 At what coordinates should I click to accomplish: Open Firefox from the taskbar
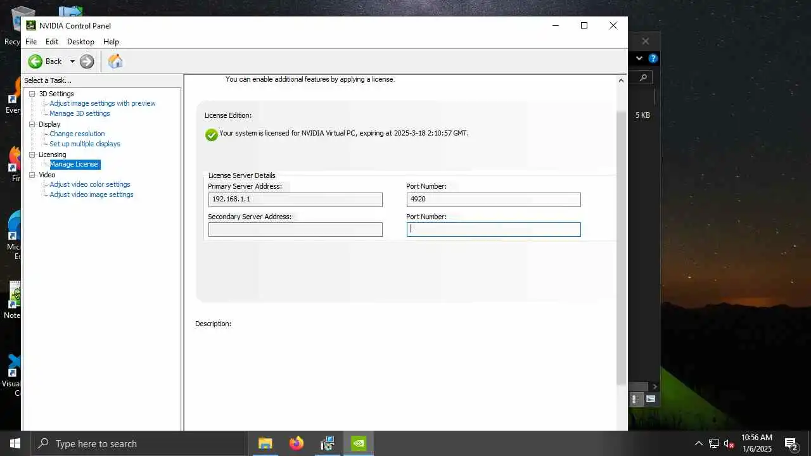coord(296,443)
